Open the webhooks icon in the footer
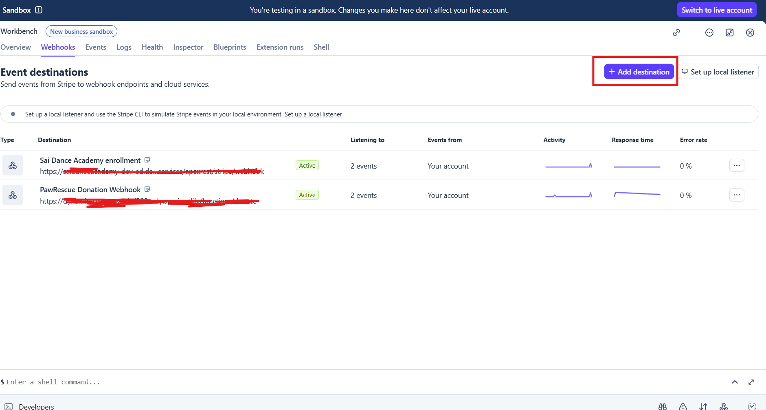 tap(724, 406)
